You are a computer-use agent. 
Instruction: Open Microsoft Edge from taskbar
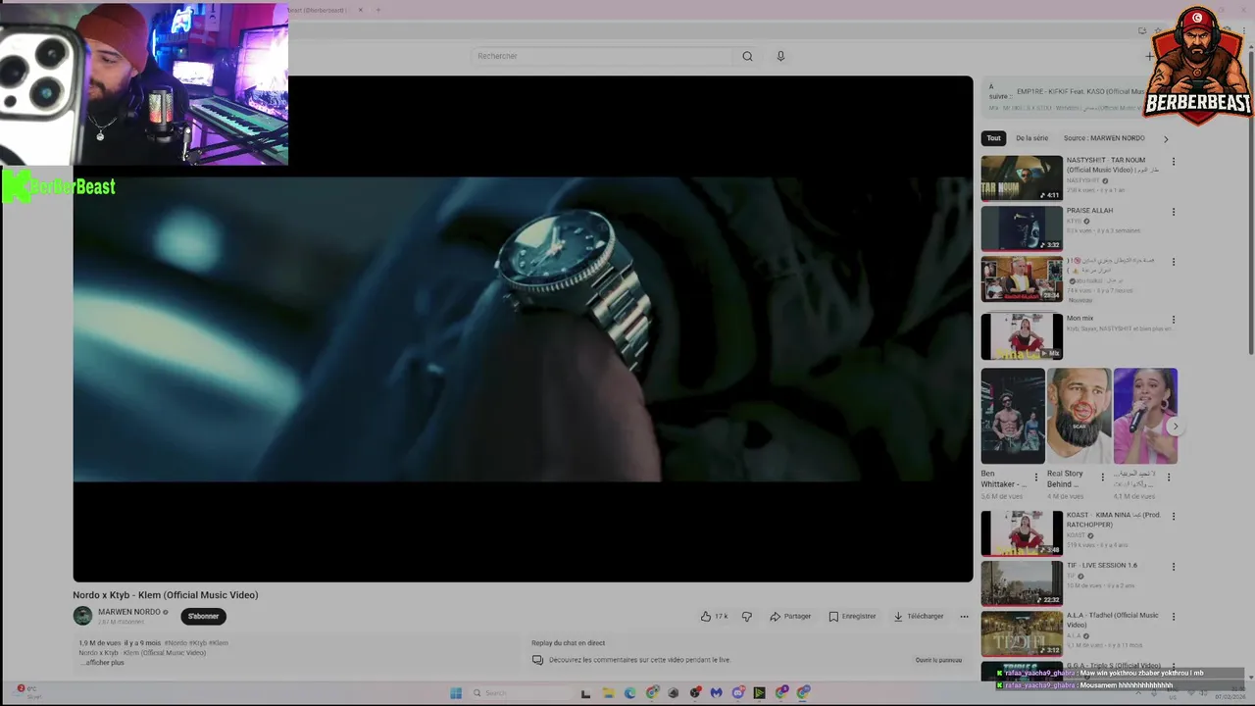[x=629, y=693]
